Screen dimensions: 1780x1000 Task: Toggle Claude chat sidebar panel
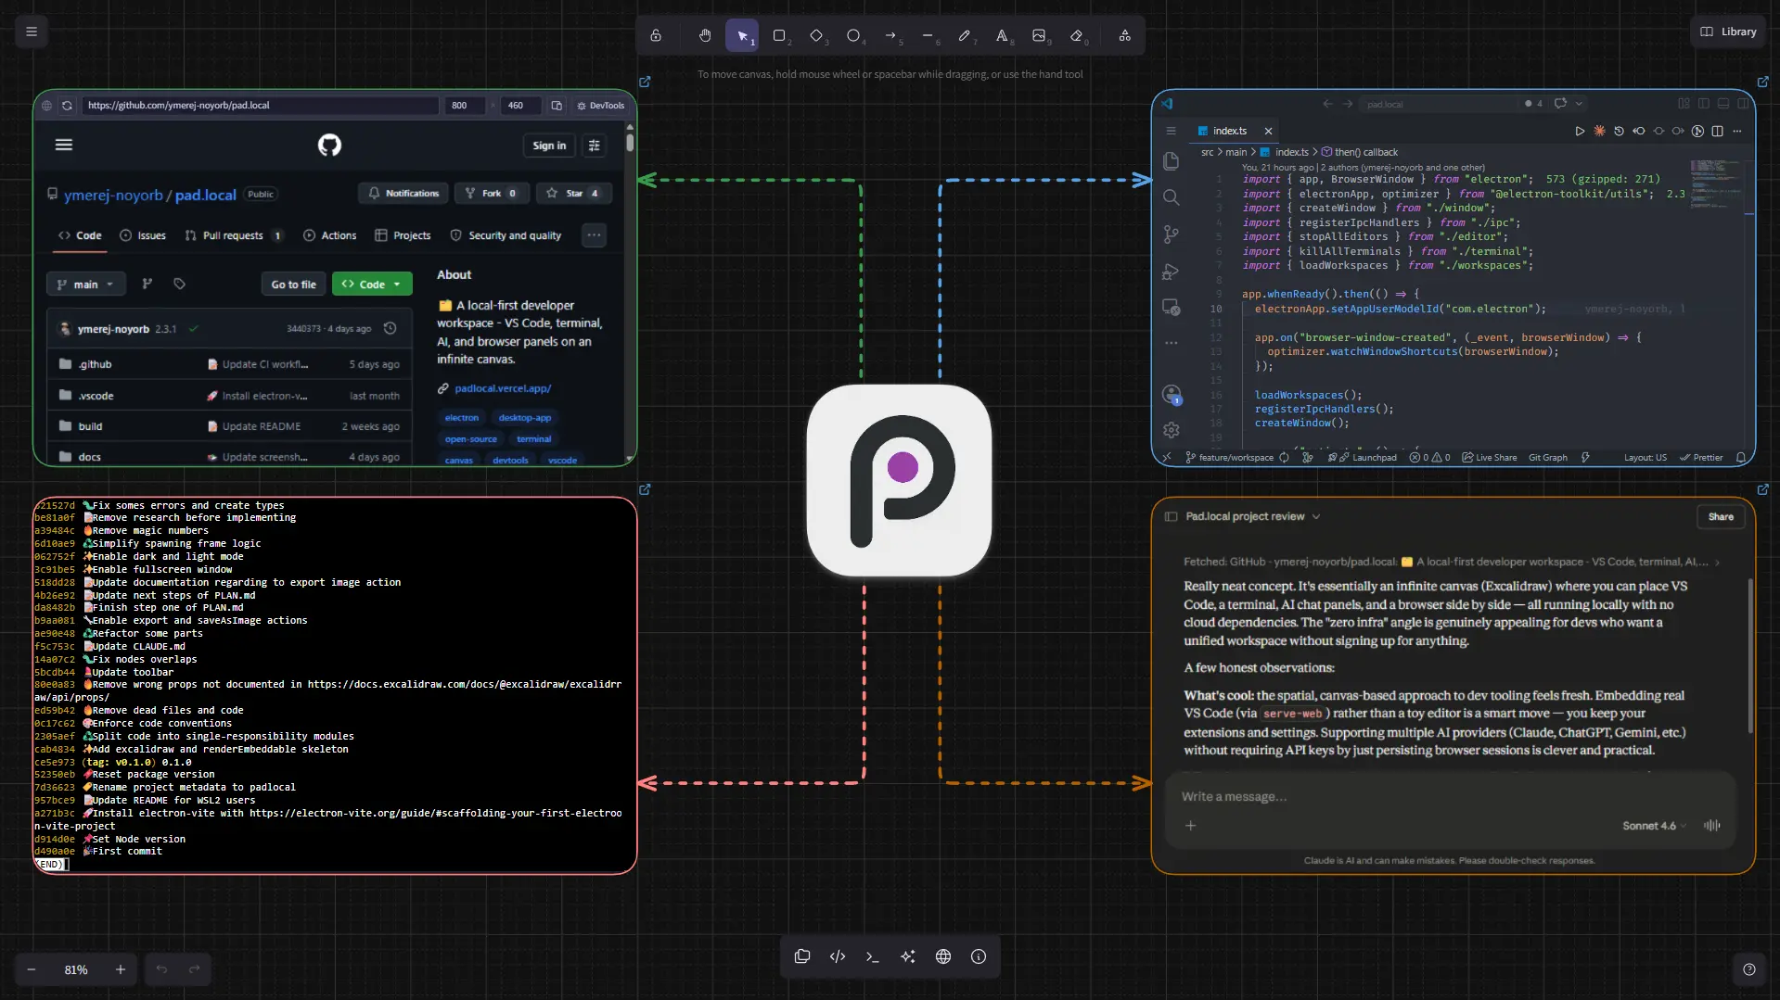(1171, 517)
